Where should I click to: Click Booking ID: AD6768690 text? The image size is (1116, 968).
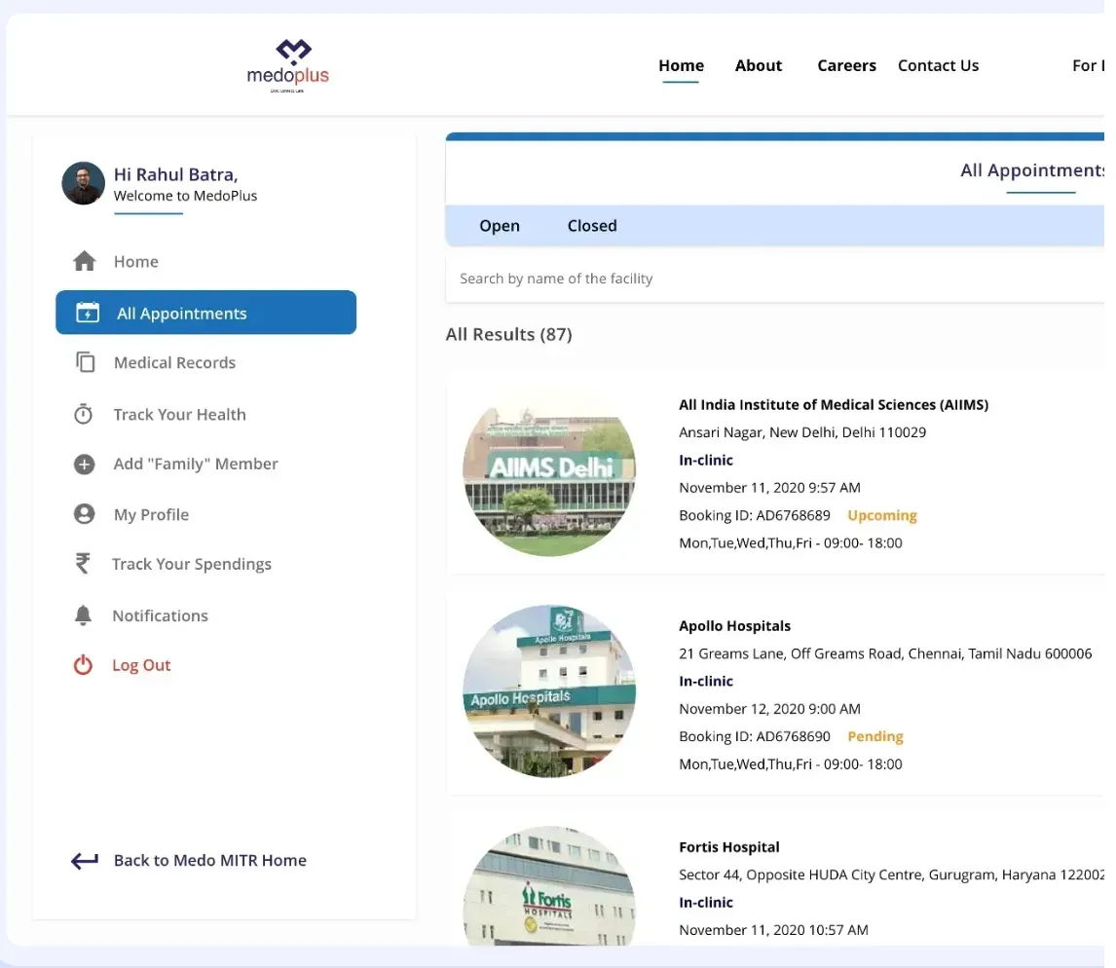[755, 736]
